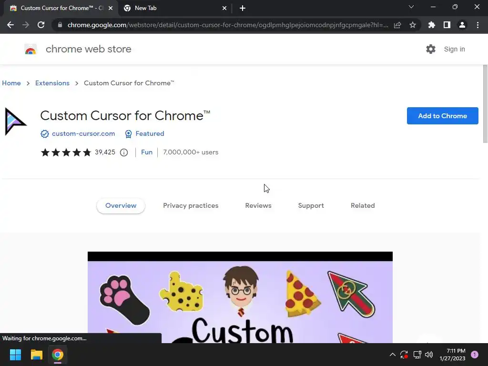Reload the current page

41,25
